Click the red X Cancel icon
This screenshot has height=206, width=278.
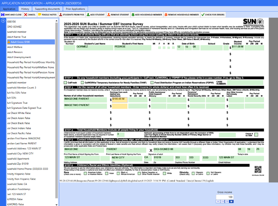[26, 15]
